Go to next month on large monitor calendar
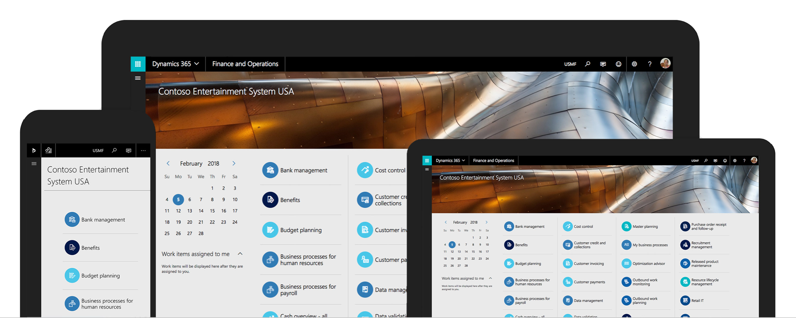Screen dimensions: 796x318 tap(234, 163)
